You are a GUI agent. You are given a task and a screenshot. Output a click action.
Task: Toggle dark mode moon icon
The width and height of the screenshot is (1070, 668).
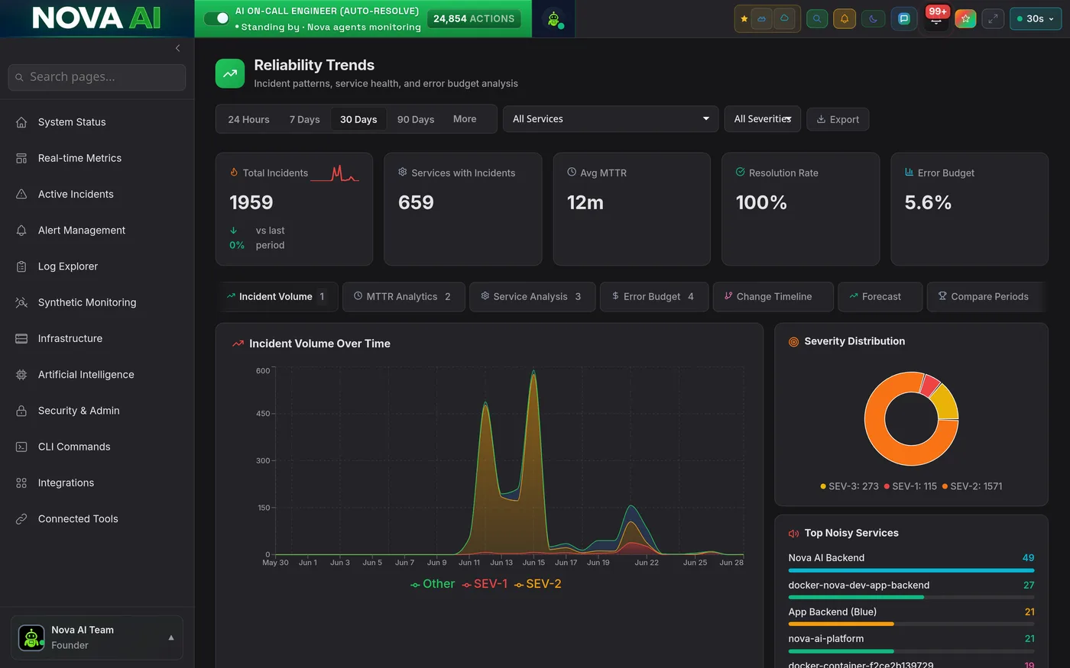874,19
